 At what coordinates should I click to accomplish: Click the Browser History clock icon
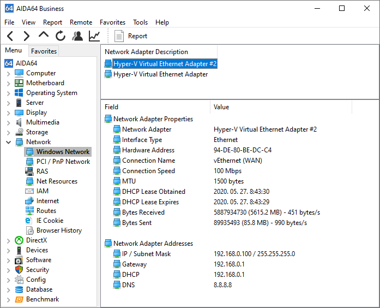[x=30, y=230]
